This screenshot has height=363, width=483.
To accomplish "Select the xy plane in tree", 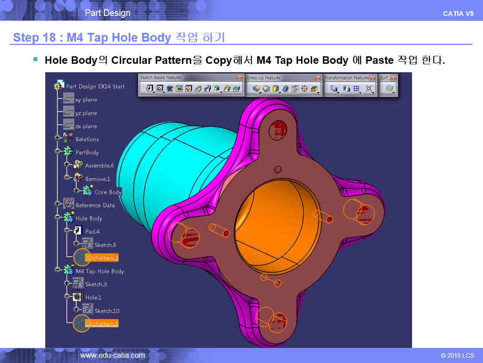I will pos(86,100).
